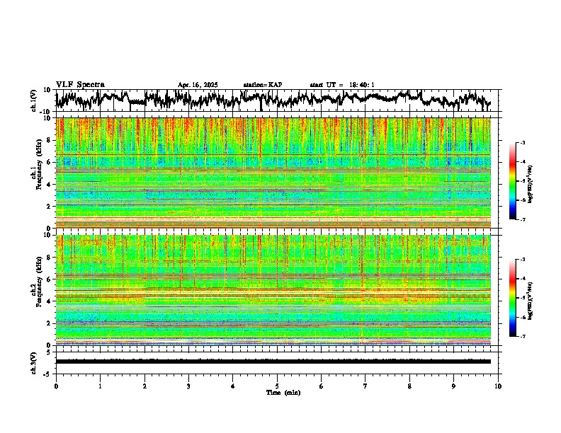Click time axis tick label "2"

pos(144,386)
